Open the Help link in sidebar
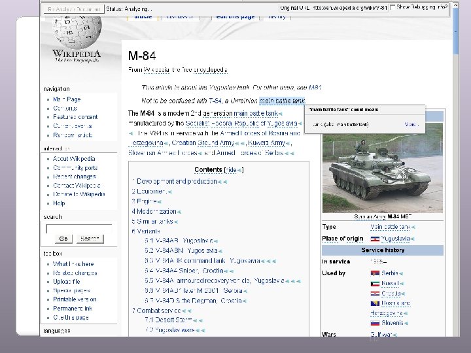Screen dimensions: 471x353 click(59, 203)
